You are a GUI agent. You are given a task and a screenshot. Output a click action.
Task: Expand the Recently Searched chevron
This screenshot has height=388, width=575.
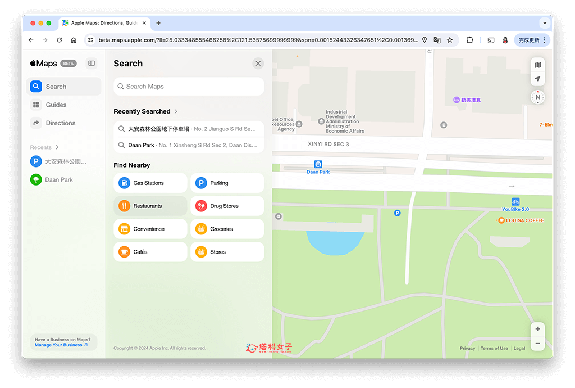[176, 111]
